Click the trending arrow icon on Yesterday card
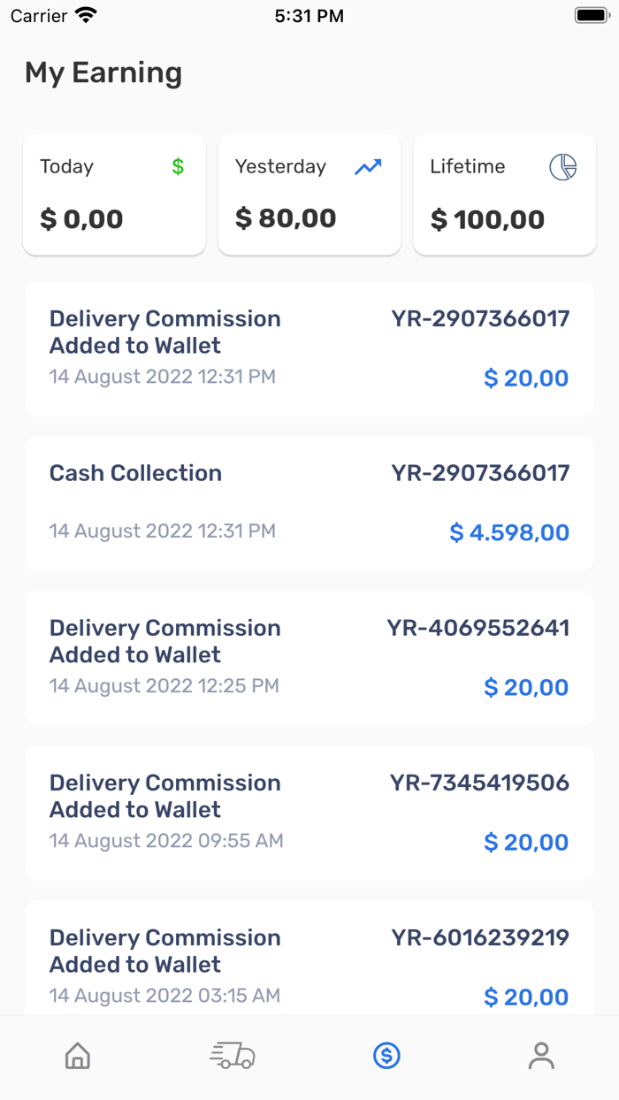The image size is (619, 1100). (x=369, y=165)
